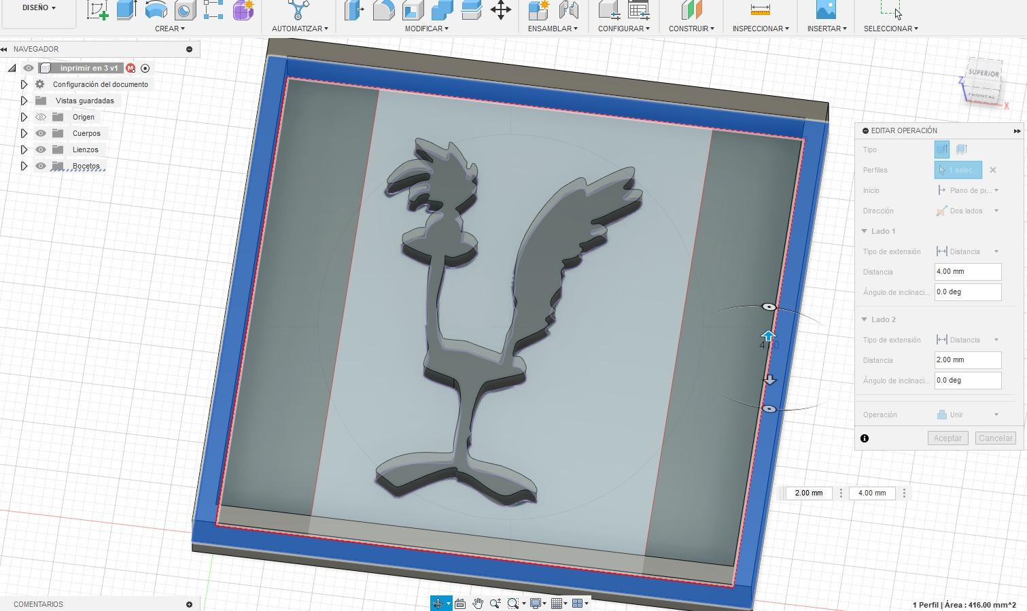This screenshot has height=611, width=1027.
Task: Click the window selection tool icon
Action: 890,10
